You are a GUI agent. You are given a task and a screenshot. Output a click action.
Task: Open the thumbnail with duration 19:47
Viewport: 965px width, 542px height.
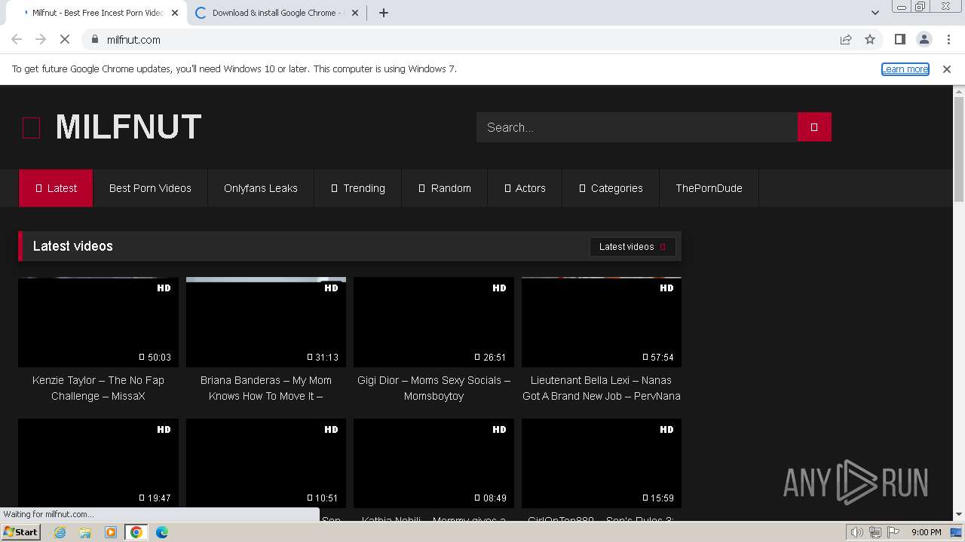coord(98,463)
